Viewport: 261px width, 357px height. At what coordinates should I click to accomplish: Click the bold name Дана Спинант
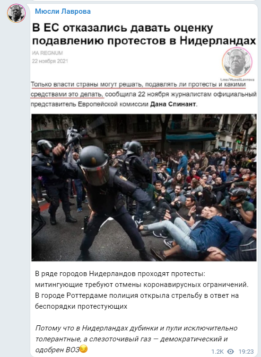point(173,104)
